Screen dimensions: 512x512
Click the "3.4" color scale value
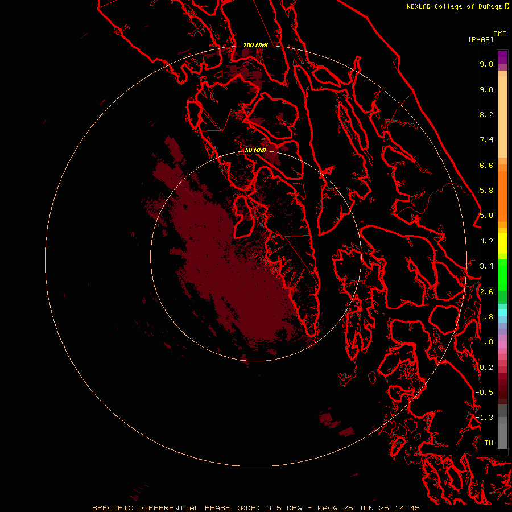pos(486,266)
